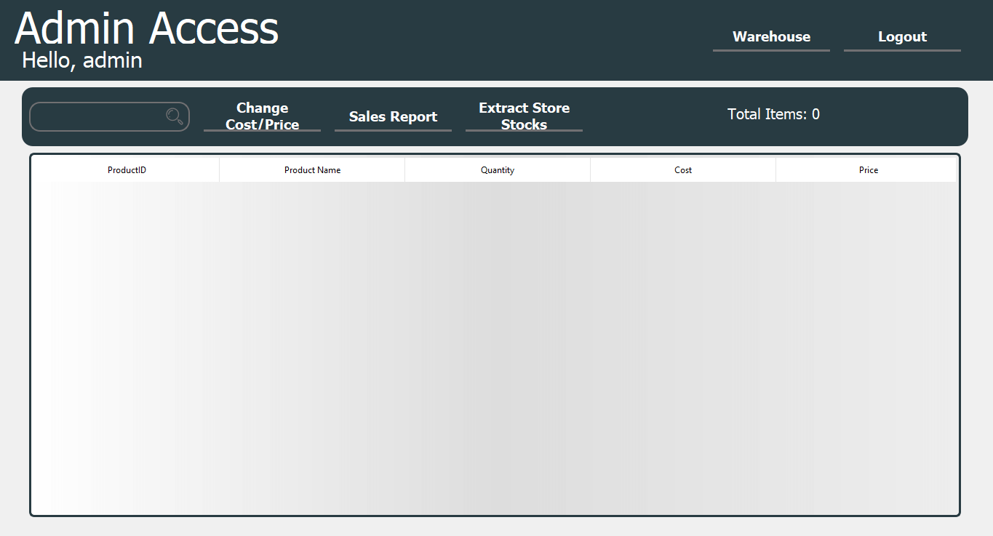Focus the product search field
Viewport: 993px width, 536px height.
109,116
